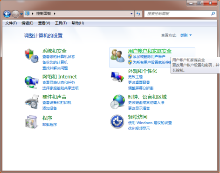
Task: Open address bar history dropdown
Action: pyautogui.click(x=131, y=13)
